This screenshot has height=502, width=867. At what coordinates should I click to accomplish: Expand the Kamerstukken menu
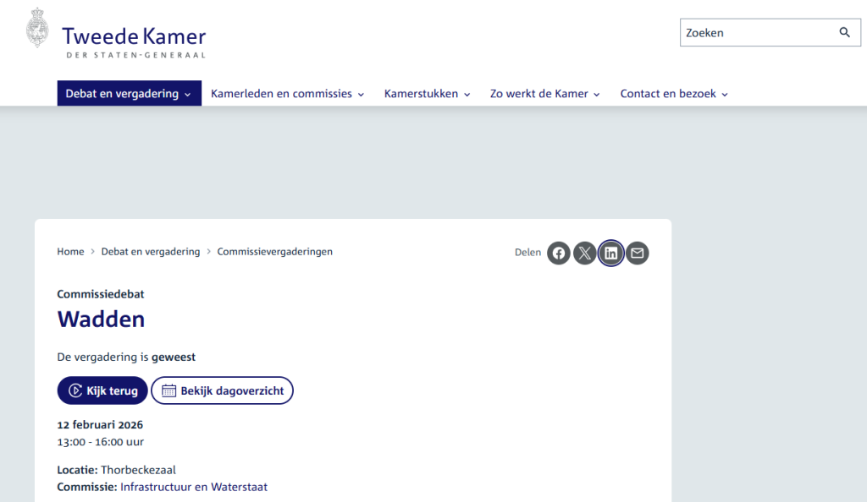(427, 94)
